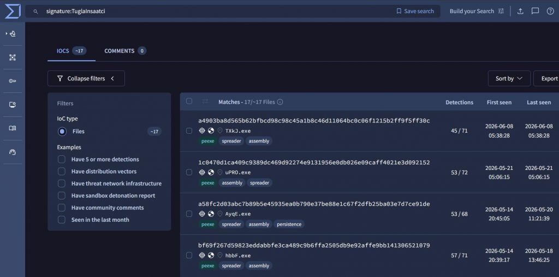The width and height of the screenshot is (559, 277).
Task: Open the documentation book sidebar icon
Action: 13,128
